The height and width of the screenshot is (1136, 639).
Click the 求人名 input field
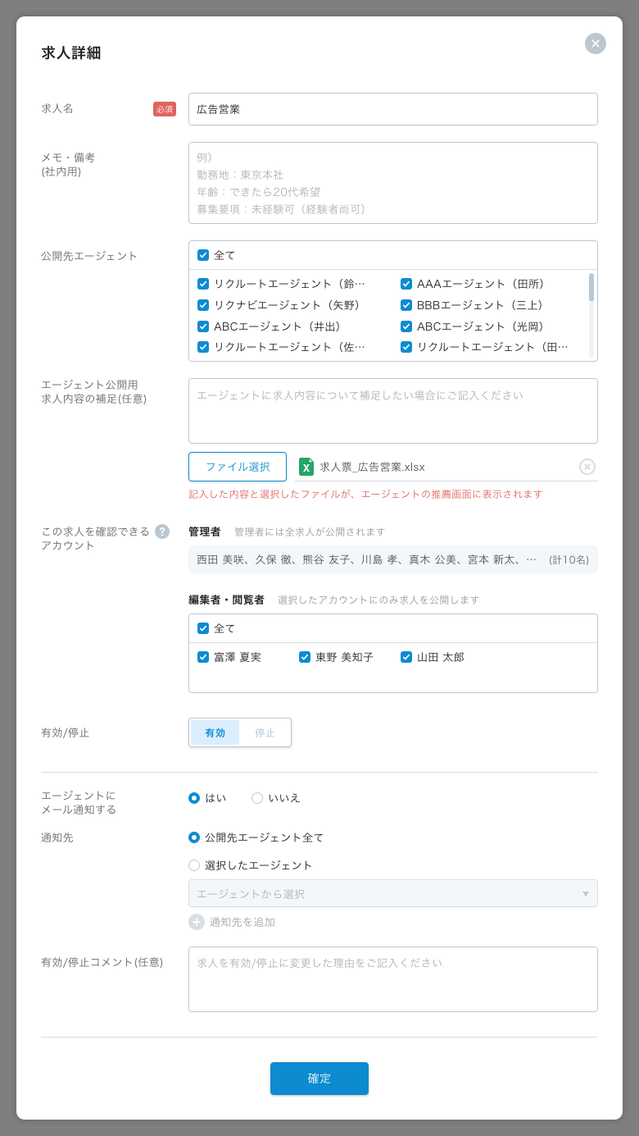[392, 109]
